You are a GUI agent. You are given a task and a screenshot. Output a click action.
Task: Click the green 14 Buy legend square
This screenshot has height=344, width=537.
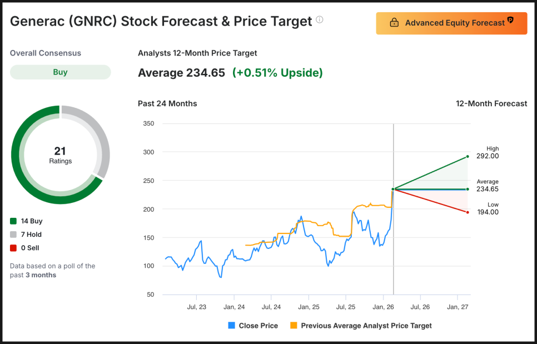pyautogui.click(x=13, y=221)
